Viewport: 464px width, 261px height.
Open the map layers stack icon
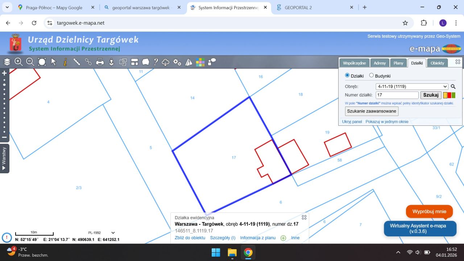pyautogui.click(x=7, y=62)
